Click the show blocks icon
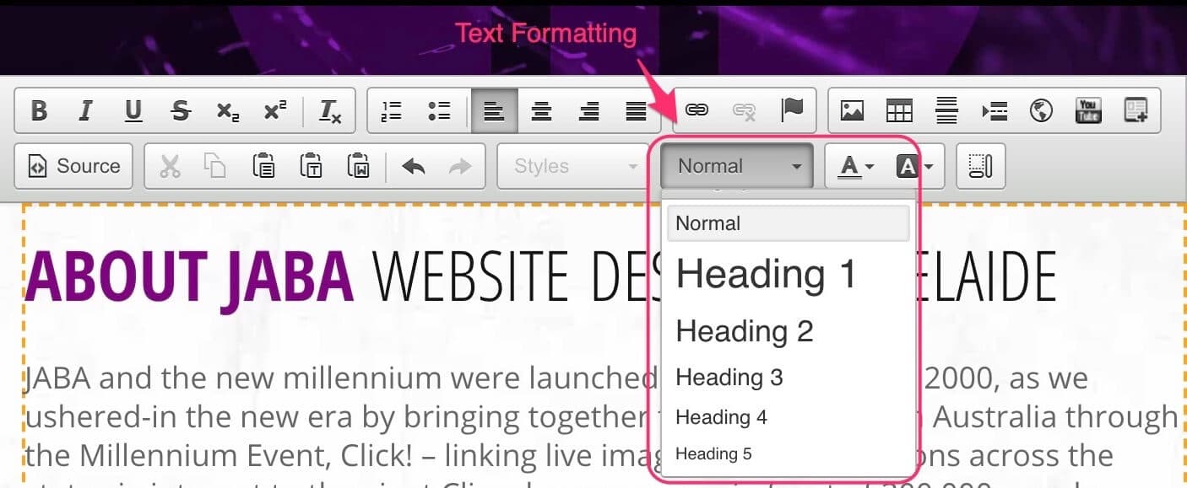Viewport: 1187px width, 488px height. (980, 166)
